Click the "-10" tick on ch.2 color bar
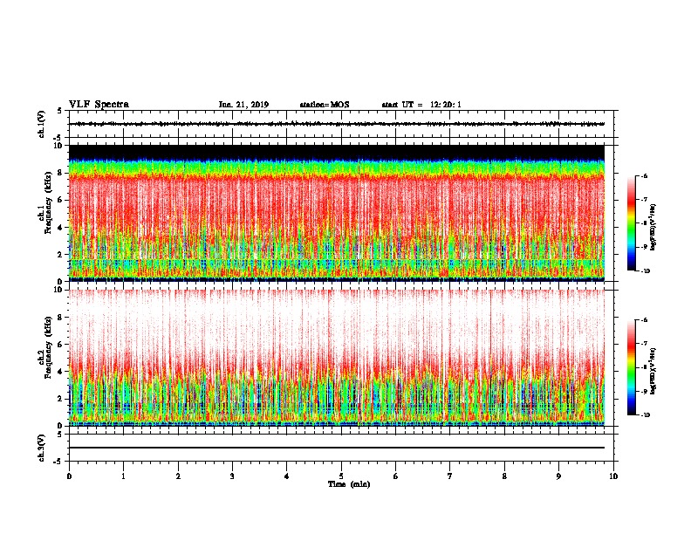The height and width of the screenshot is (534, 691). click(646, 415)
